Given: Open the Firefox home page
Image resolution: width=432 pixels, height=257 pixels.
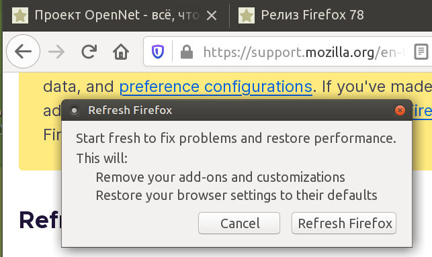Looking at the screenshot, I should pos(121,52).
